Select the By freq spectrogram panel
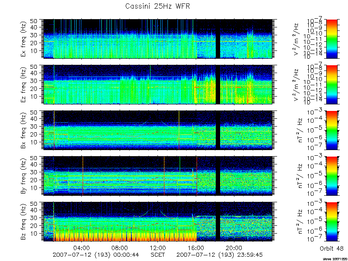 (x=158, y=176)
